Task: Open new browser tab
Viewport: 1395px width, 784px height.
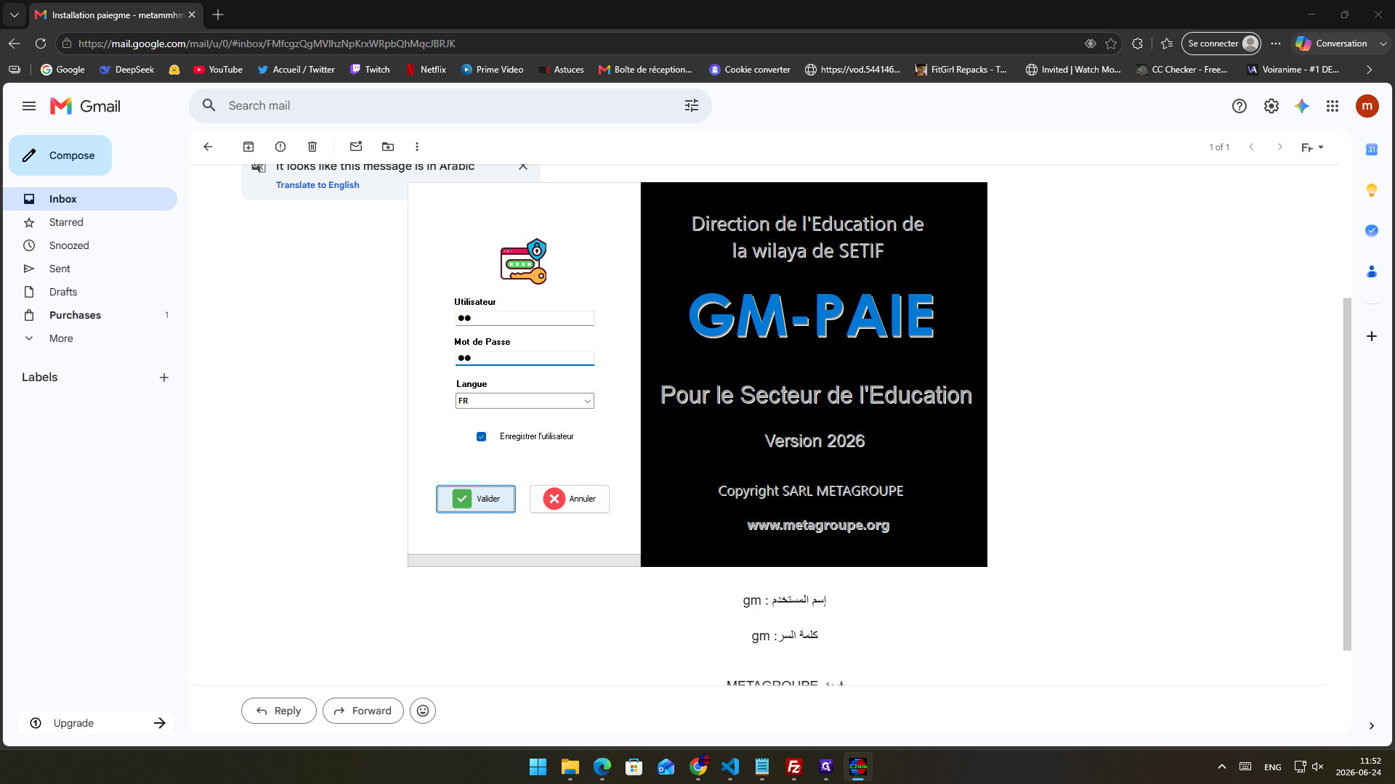Action: pos(218,15)
